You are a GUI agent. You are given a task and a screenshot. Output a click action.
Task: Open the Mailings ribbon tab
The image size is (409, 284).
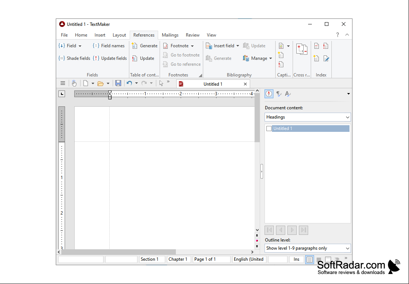click(x=170, y=35)
